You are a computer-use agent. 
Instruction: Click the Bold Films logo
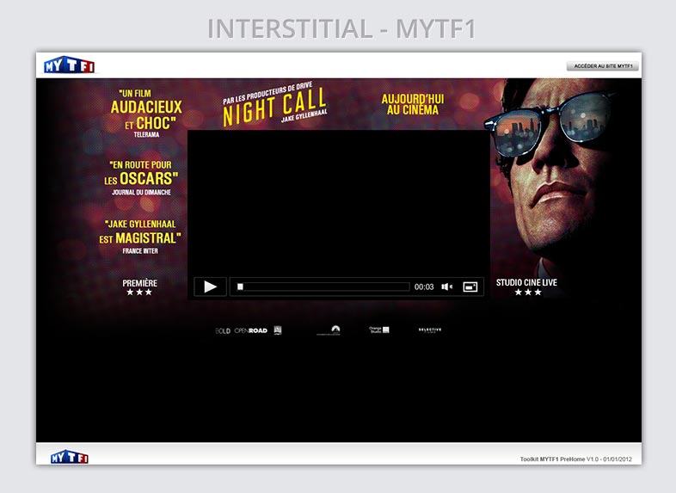tap(223, 331)
